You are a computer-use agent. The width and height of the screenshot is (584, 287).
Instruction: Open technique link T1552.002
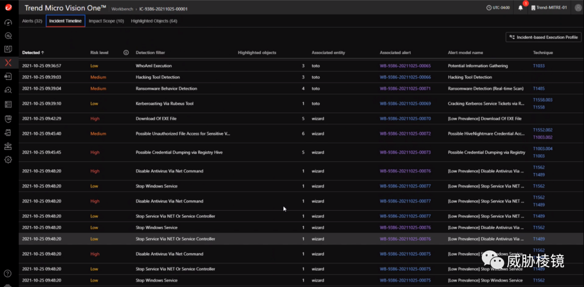click(543, 130)
